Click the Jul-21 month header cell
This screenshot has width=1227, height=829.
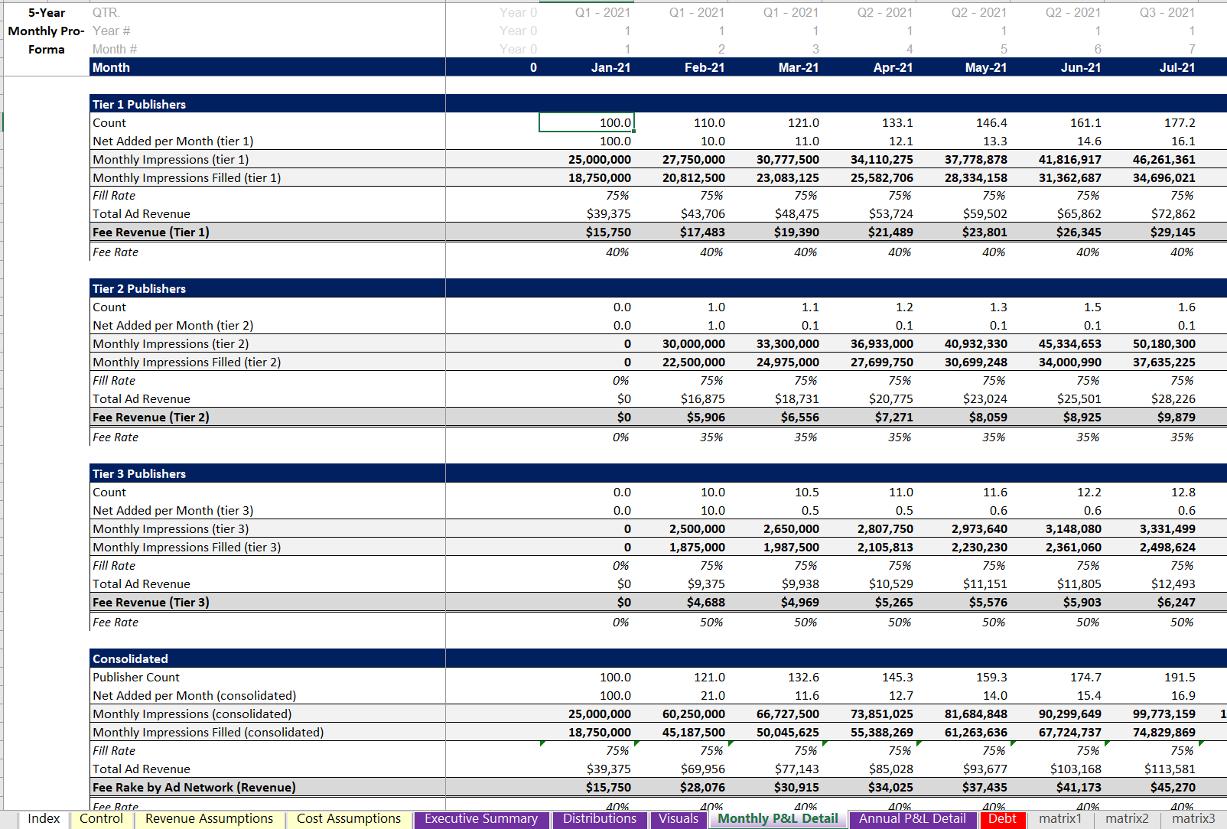tap(1151, 67)
